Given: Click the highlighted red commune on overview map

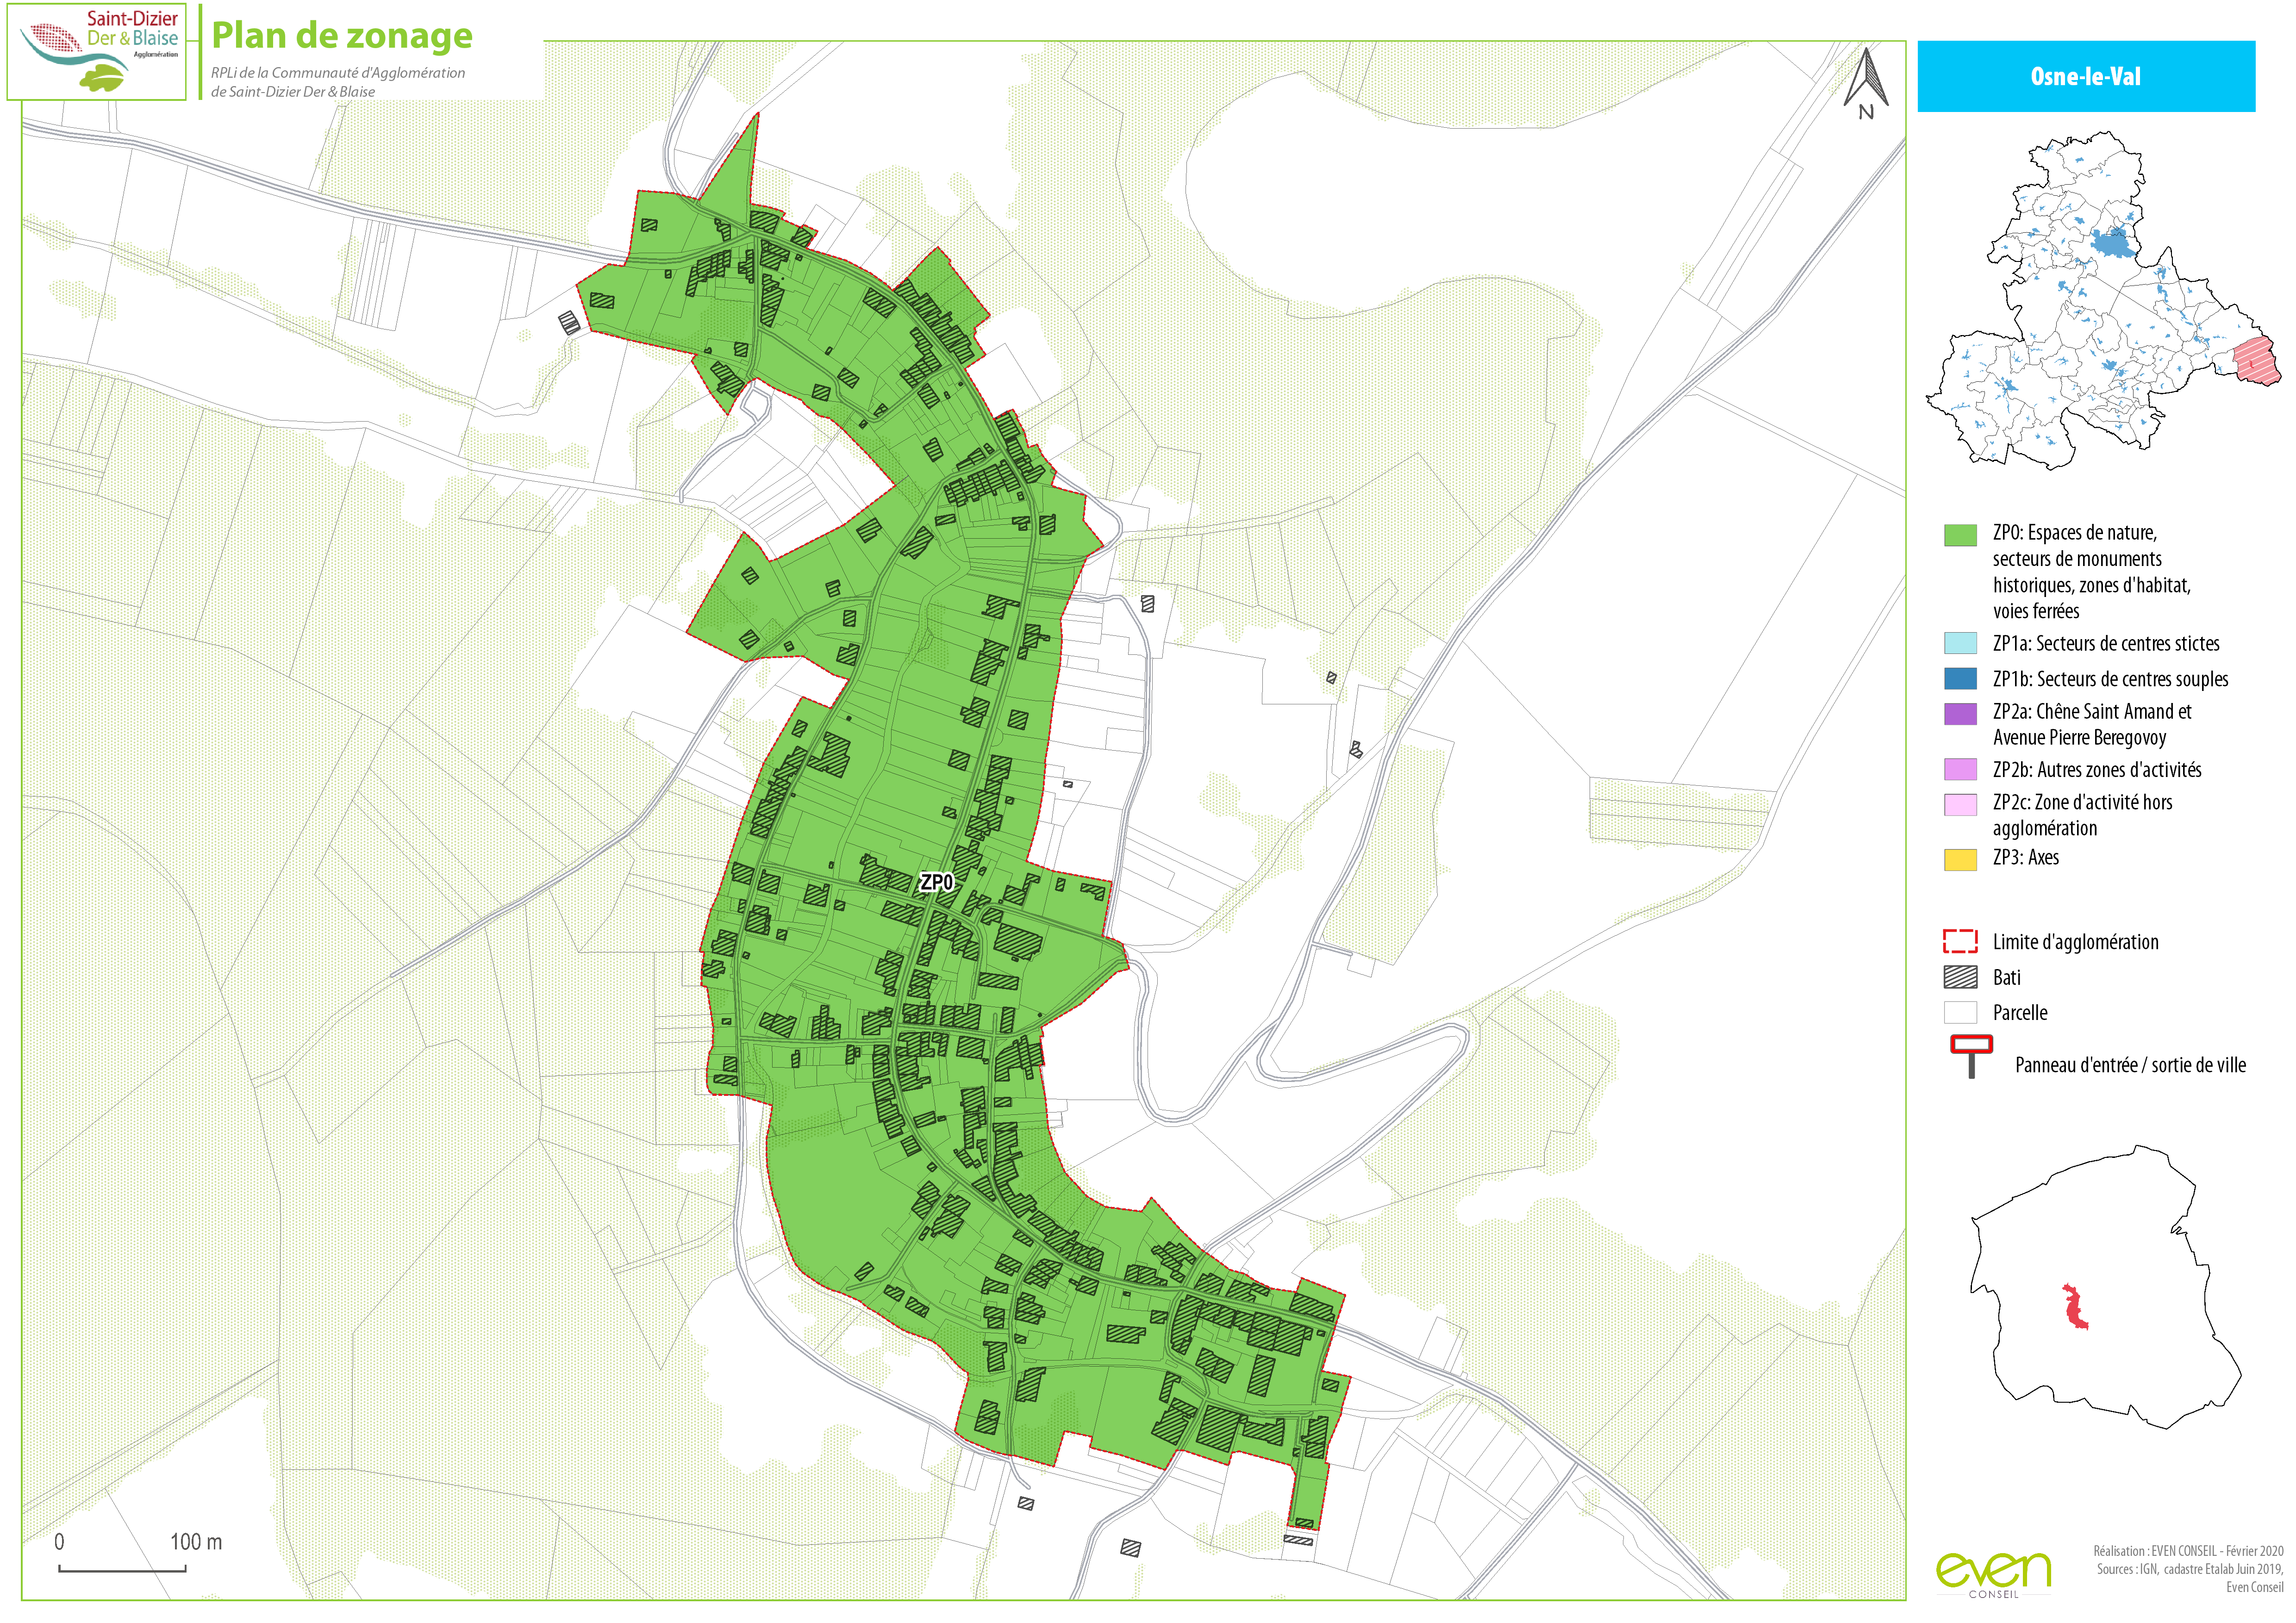Looking at the screenshot, I should 2257,362.
